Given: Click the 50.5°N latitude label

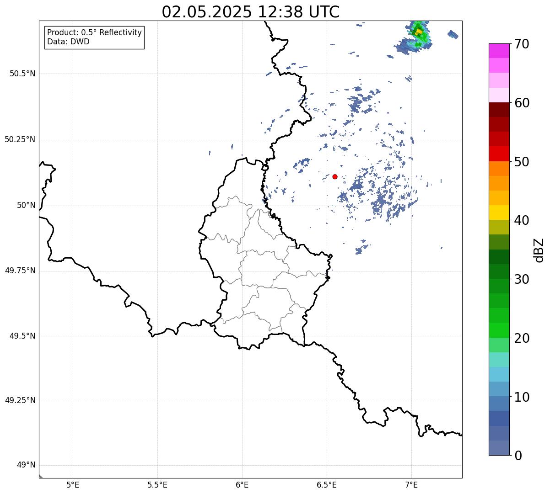Looking at the screenshot, I should [22, 74].
